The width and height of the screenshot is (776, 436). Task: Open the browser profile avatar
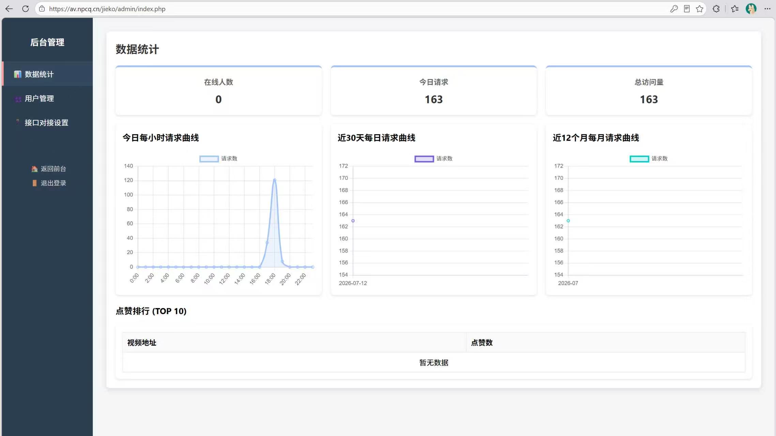[751, 9]
